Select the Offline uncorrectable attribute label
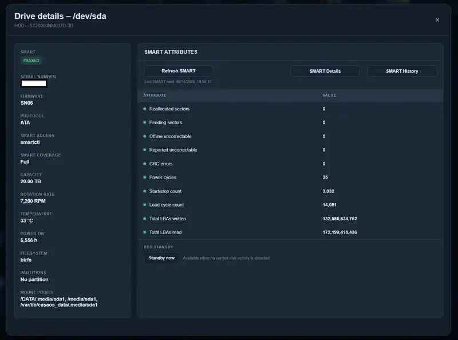This screenshot has height=340, width=458. click(x=170, y=136)
